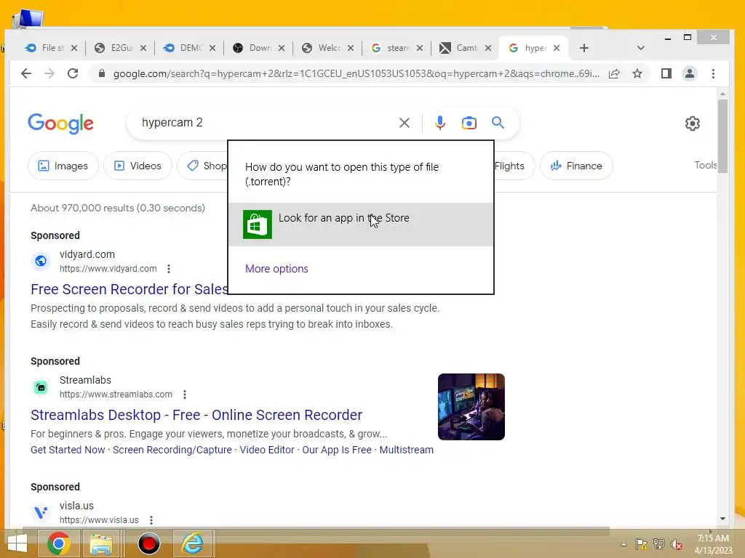
Task: Open network icon in system tray
Action: click(659, 544)
